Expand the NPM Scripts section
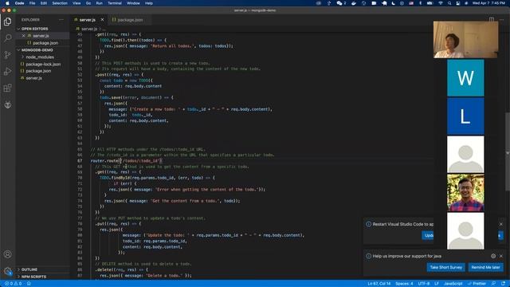This screenshot has height=287, width=510. coord(33,277)
